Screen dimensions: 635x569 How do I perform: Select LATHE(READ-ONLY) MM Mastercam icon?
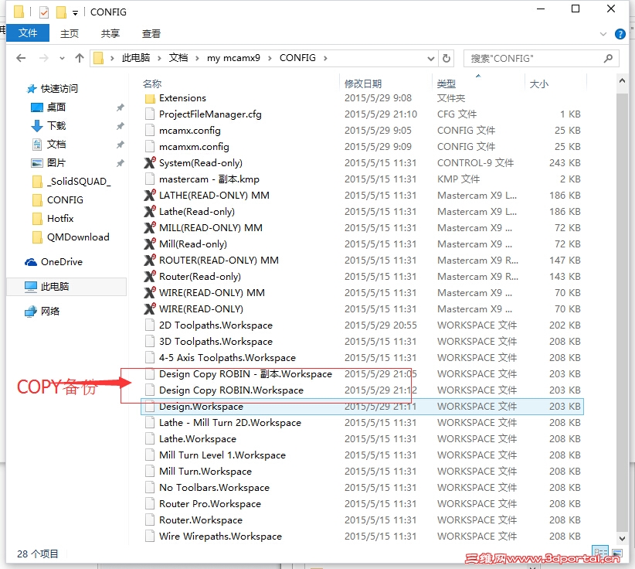150,195
